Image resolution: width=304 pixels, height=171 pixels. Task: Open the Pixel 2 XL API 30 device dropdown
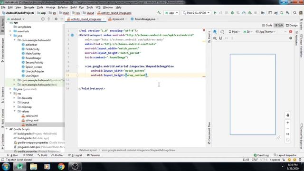(x=196, y=13)
